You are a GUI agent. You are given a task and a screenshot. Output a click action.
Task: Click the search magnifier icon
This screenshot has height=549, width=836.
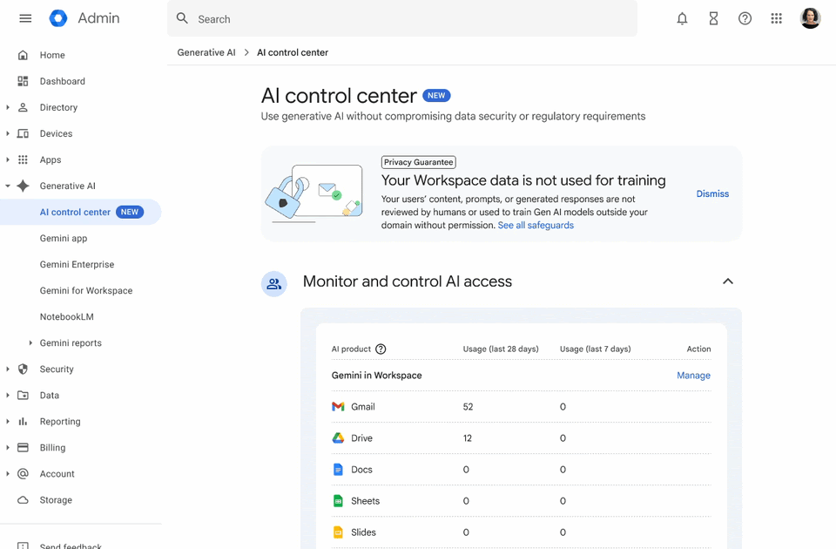182,18
